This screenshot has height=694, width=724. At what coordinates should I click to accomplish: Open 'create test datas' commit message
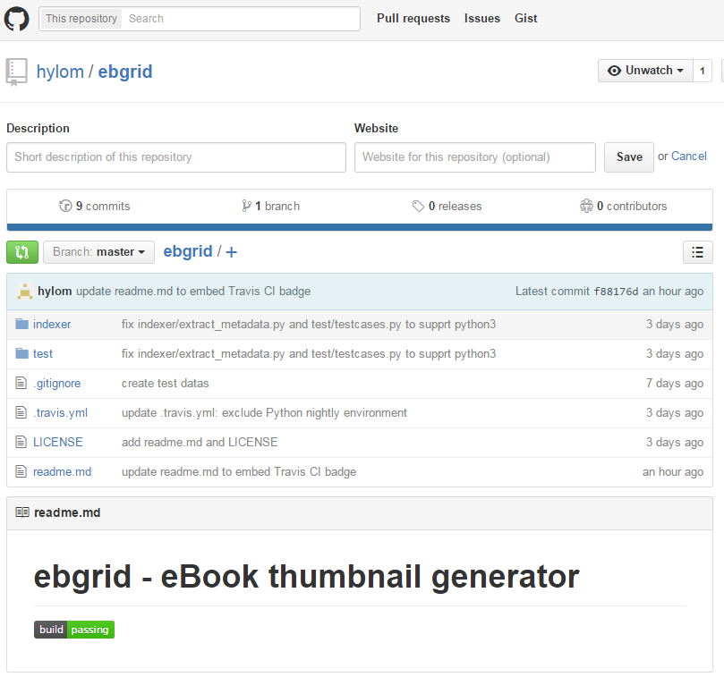pyautogui.click(x=166, y=384)
